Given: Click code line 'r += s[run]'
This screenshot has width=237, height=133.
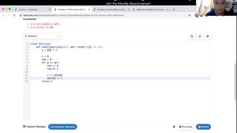Looking at the screenshot, I should [x=55, y=75].
